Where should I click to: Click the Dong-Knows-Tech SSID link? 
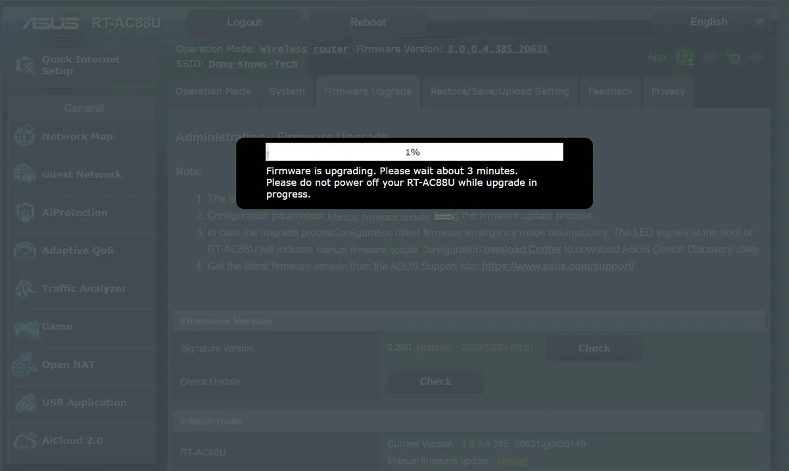(x=253, y=64)
